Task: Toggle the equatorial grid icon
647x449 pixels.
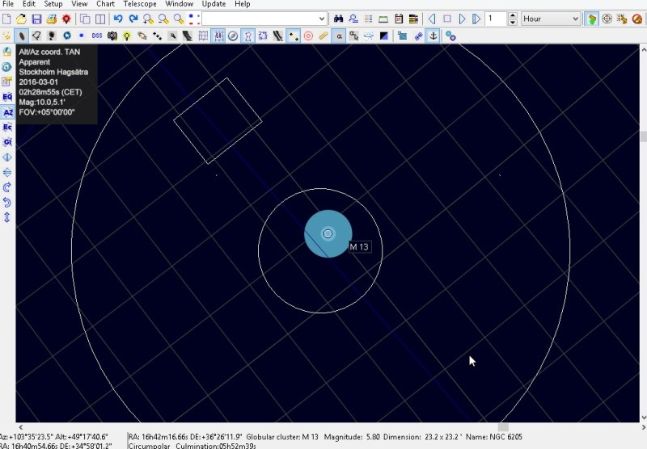Action: coord(203,36)
